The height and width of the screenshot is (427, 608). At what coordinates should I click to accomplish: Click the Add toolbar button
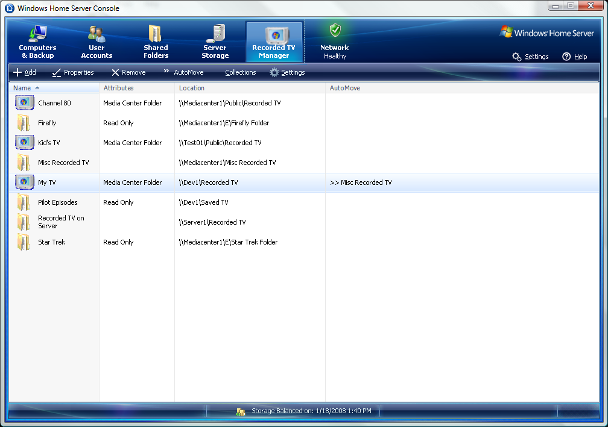24,72
